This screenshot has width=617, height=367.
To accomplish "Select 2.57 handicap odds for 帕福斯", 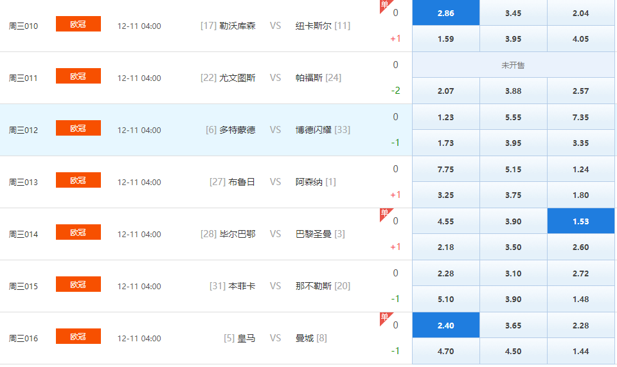I will click(x=580, y=91).
